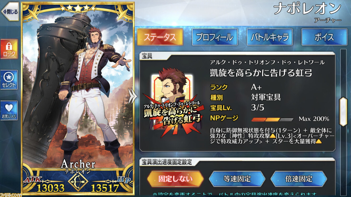Viewport: 351px width, 197px height.
Task: Select 倍速固定 animation speed option
Action: pos(299,179)
